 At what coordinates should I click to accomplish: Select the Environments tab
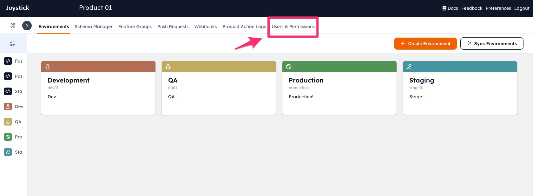pyautogui.click(x=54, y=27)
